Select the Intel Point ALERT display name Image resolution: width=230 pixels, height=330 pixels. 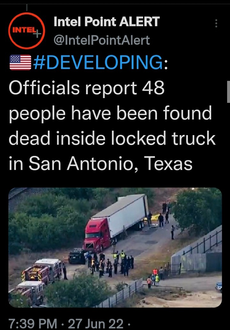click(x=106, y=21)
